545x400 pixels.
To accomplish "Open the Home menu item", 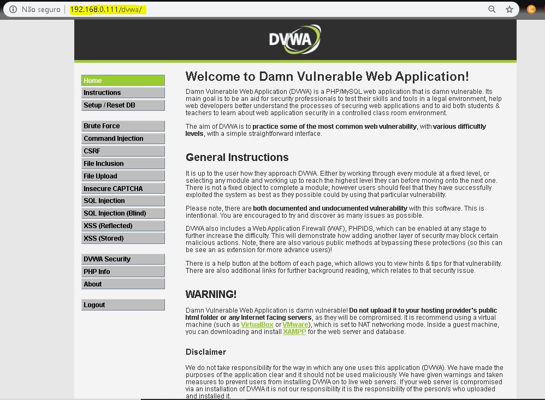I will 123,80.
